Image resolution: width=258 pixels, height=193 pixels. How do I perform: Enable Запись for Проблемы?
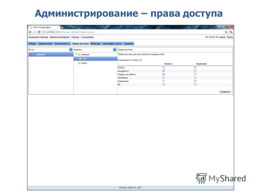click(164, 78)
